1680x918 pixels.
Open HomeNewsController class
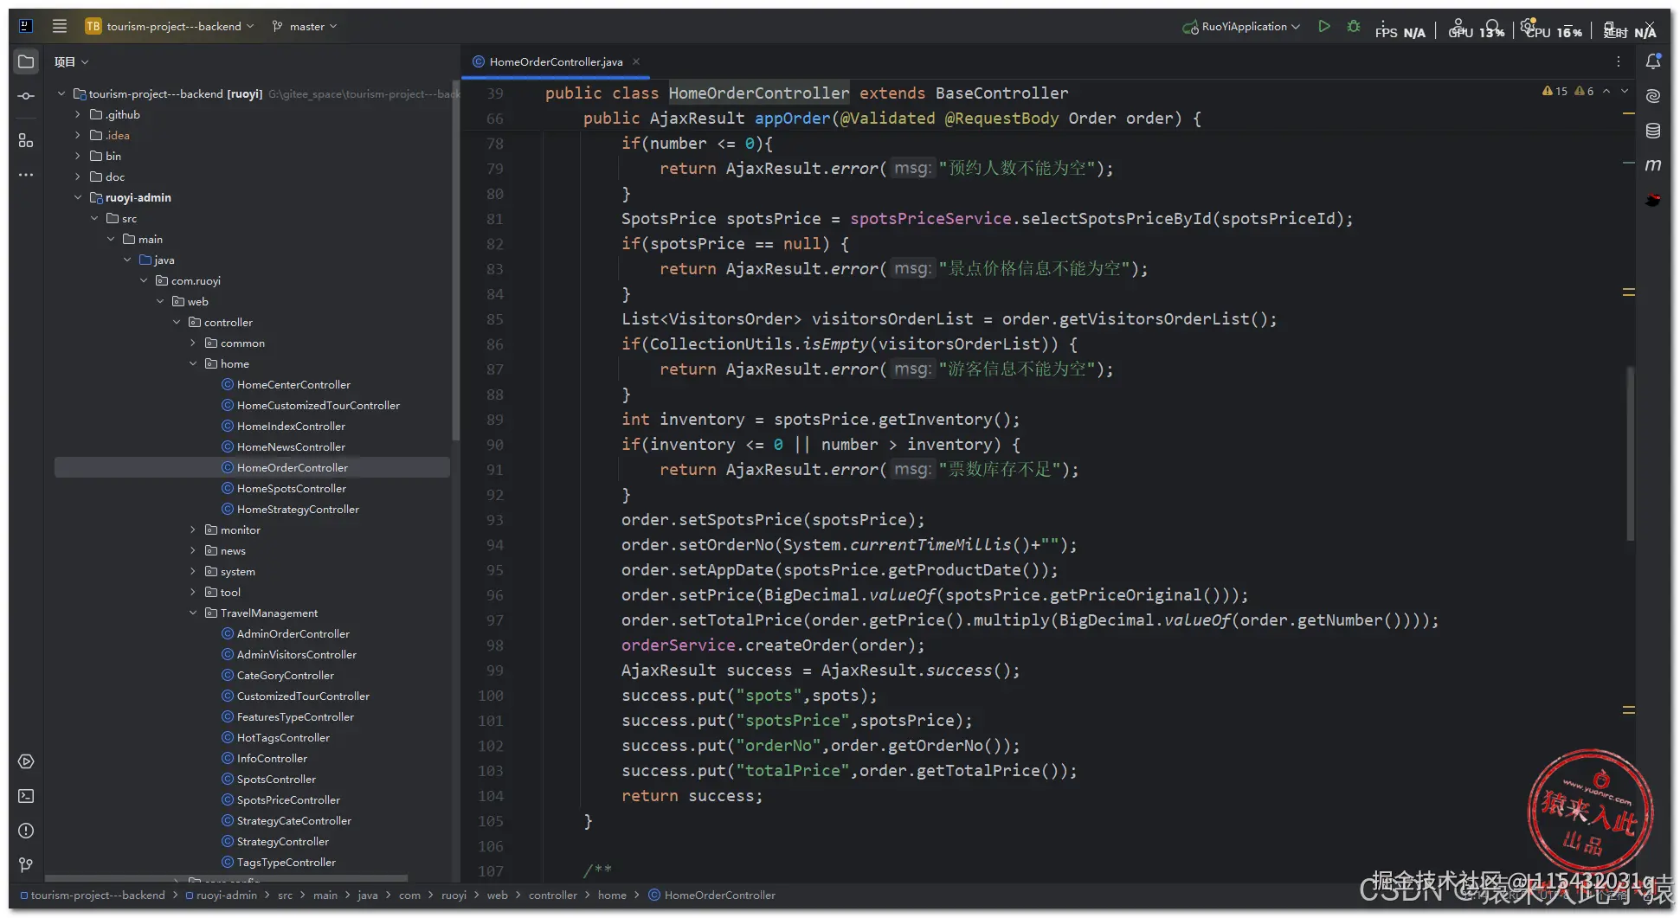pos(291,446)
